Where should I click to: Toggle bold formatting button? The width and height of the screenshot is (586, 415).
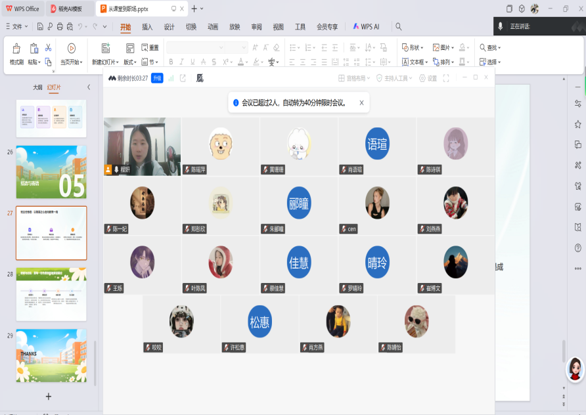click(x=171, y=62)
